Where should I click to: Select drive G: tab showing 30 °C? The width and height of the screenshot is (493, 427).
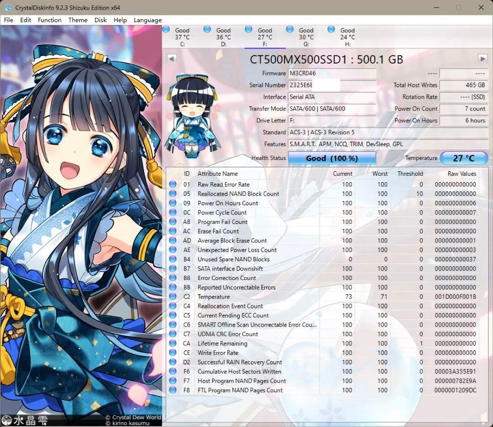[306, 37]
